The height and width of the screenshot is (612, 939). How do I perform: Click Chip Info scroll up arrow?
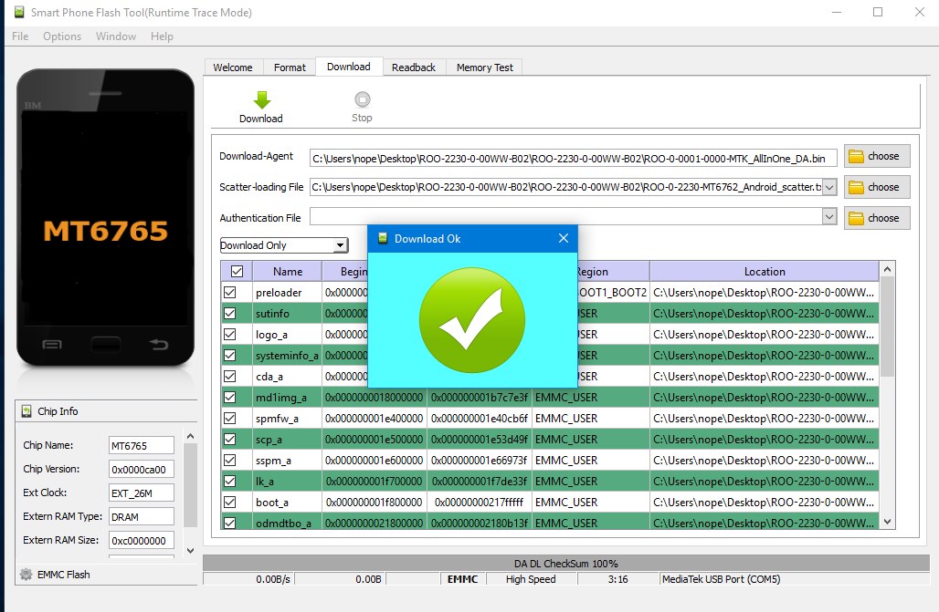click(x=190, y=437)
